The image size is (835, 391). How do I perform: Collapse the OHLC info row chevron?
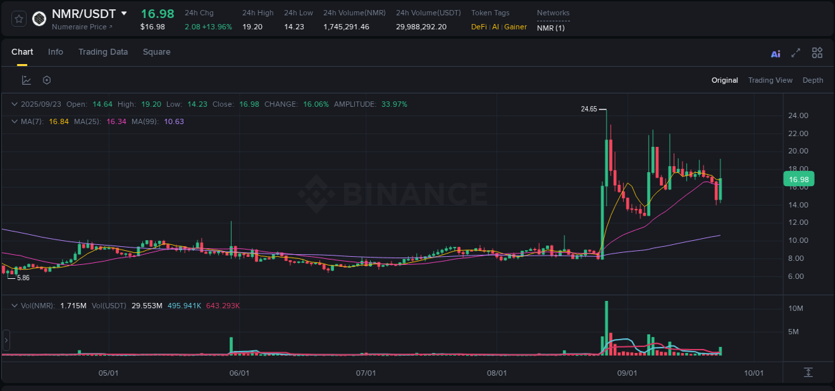tap(14, 104)
